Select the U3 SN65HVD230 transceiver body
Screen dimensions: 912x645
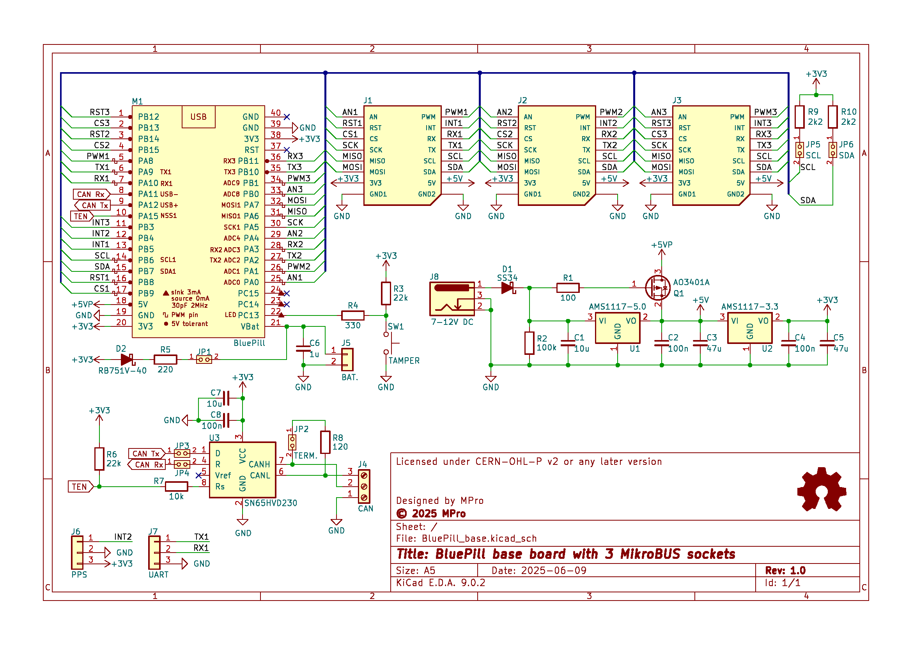(x=242, y=470)
